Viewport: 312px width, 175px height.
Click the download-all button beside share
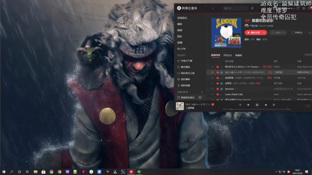pyautogui.click(x=309, y=33)
